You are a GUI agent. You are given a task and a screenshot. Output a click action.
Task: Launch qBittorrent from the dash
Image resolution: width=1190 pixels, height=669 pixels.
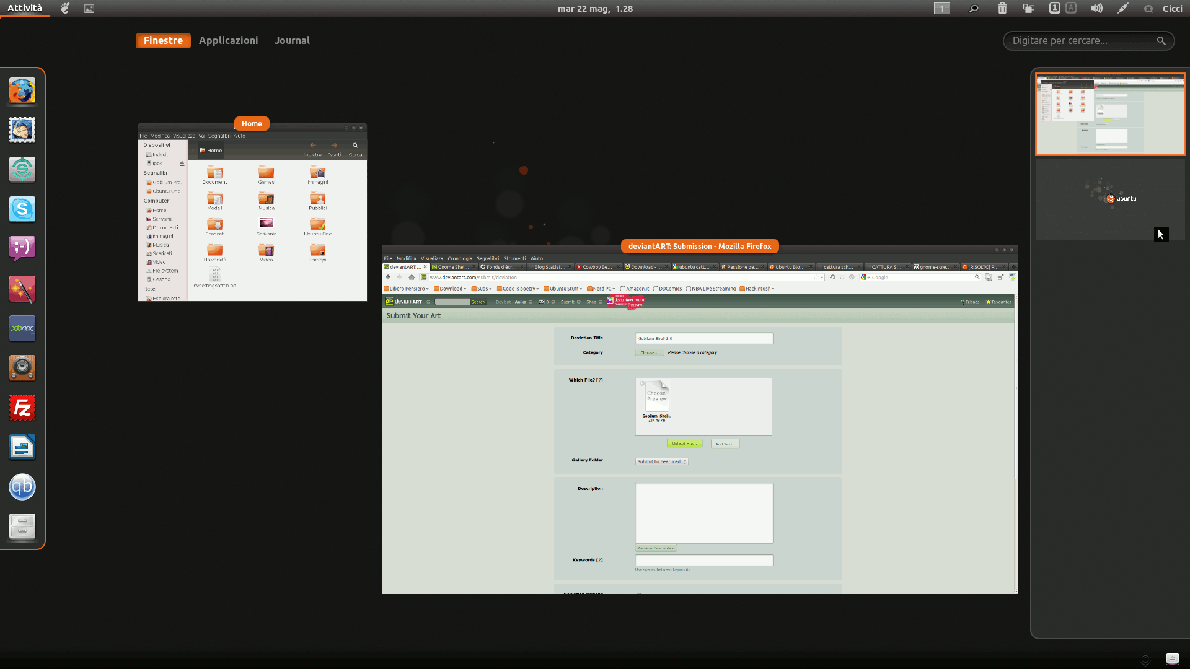tap(22, 487)
